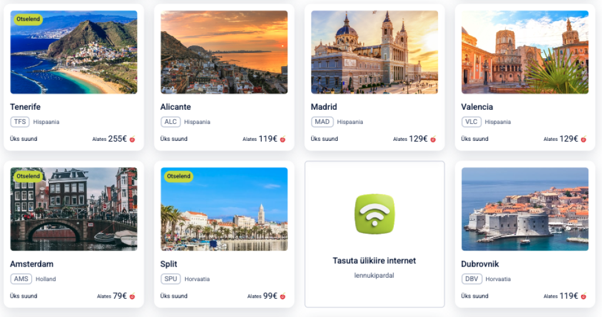
Task: Click the red icon beside Valencia 129€ price
Action: click(584, 139)
